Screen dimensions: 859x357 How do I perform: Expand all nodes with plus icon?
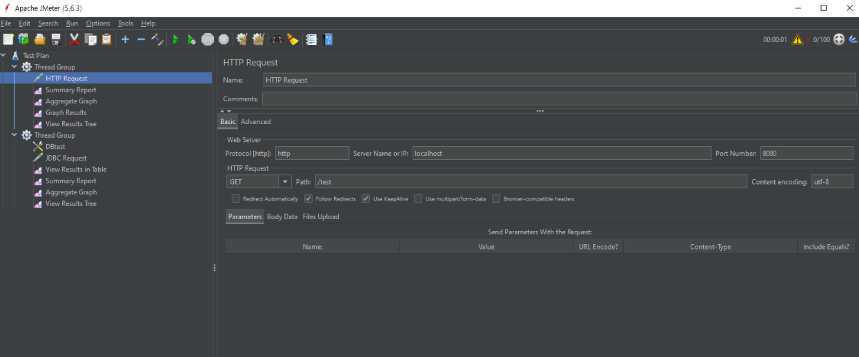125,39
